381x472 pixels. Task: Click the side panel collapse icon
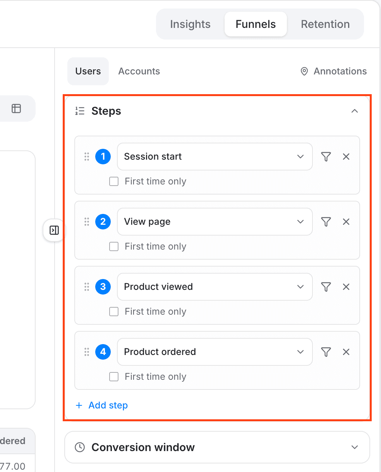pos(54,231)
